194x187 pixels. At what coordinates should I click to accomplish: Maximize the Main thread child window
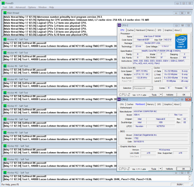[x=182, y=13]
